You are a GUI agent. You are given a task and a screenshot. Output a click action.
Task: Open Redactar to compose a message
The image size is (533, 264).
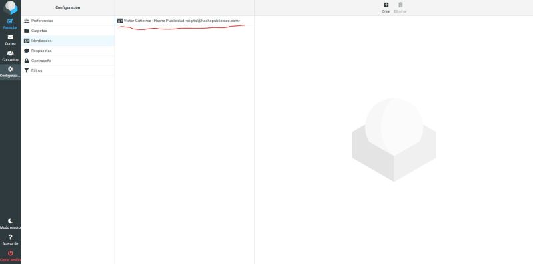pyautogui.click(x=10, y=24)
